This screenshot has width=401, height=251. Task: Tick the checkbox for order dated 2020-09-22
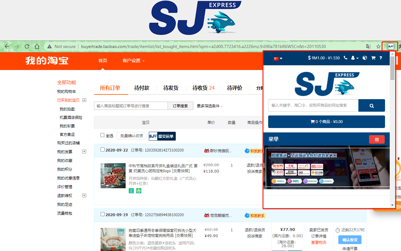coord(102,150)
